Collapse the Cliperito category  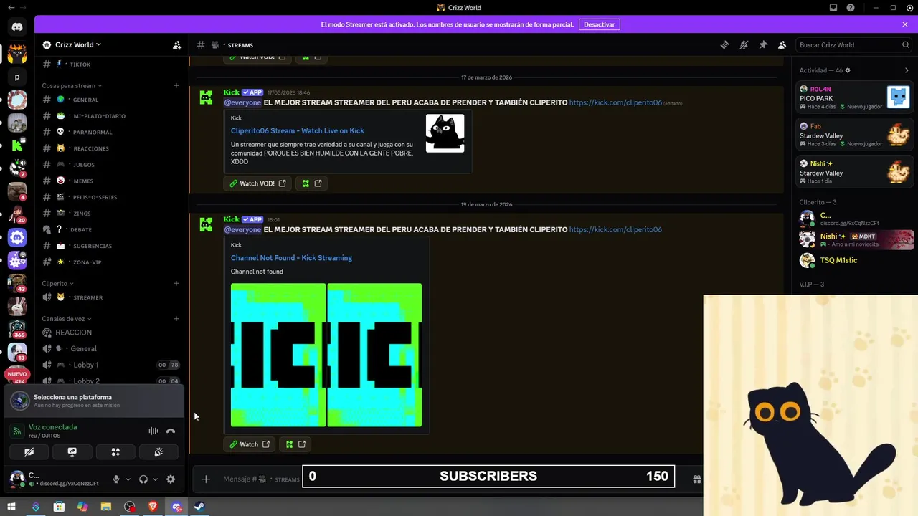coord(58,283)
